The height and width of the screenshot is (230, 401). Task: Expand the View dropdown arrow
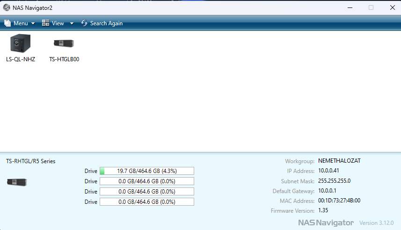click(72, 23)
